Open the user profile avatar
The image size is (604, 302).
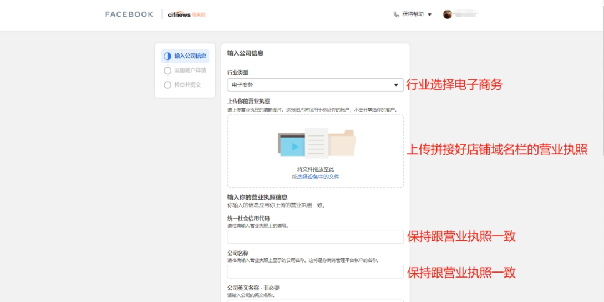tap(448, 14)
